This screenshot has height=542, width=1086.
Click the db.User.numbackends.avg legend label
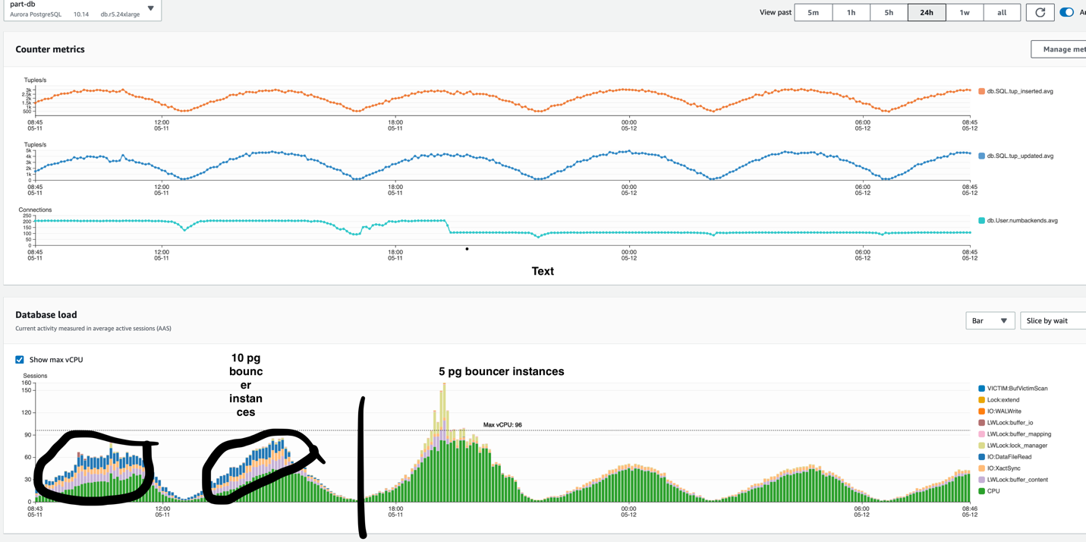pyautogui.click(x=1022, y=220)
